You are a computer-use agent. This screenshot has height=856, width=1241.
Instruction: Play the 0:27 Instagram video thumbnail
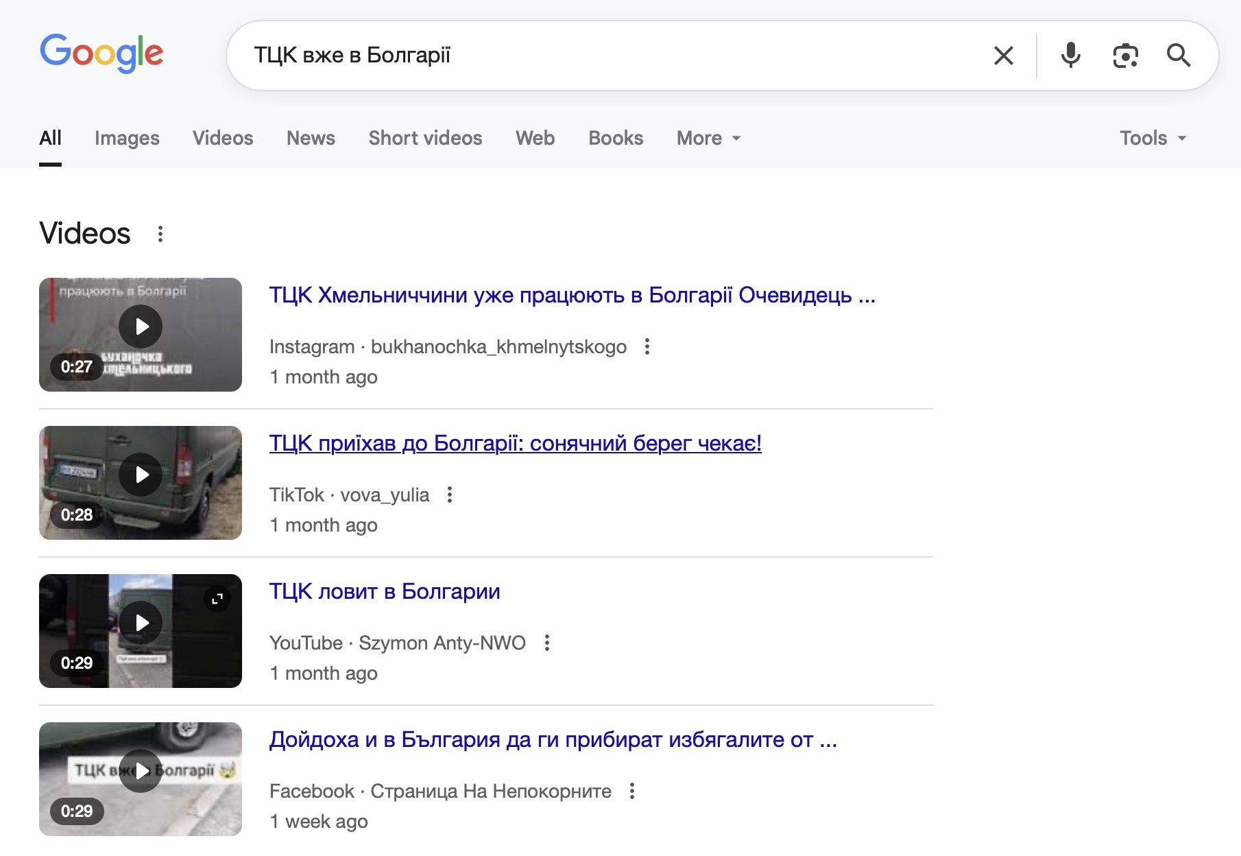click(141, 327)
